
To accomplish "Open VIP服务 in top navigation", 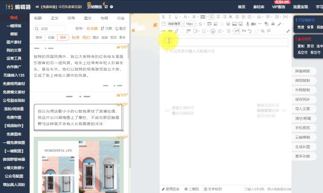I will (279, 7).
